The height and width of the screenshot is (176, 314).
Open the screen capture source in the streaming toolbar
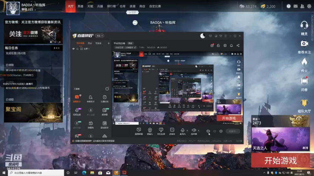139,131
